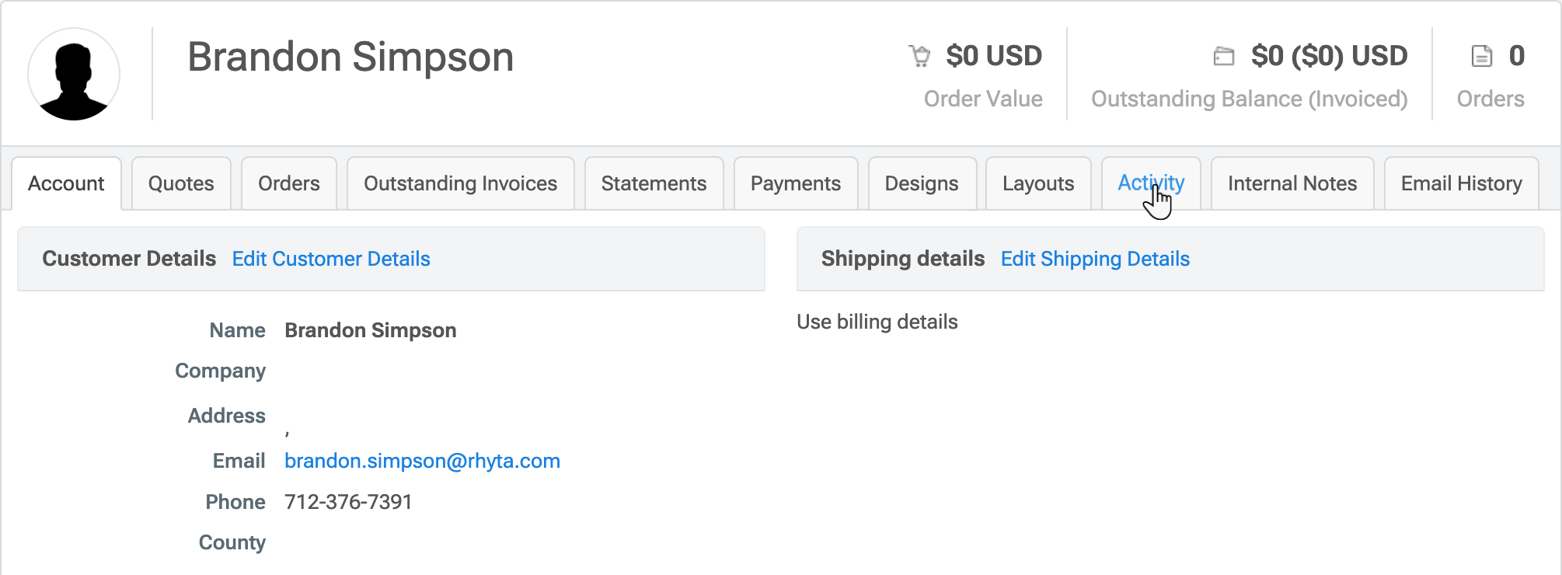Click the Outstanding Balance wallet icon
Image resolution: width=1562 pixels, height=575 pixels.
[1224, 56]
